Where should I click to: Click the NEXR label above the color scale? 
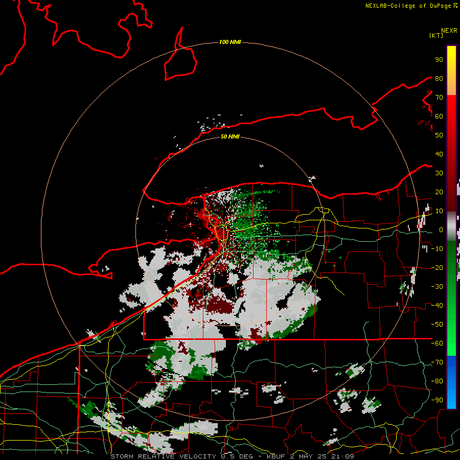pos(449,31)
